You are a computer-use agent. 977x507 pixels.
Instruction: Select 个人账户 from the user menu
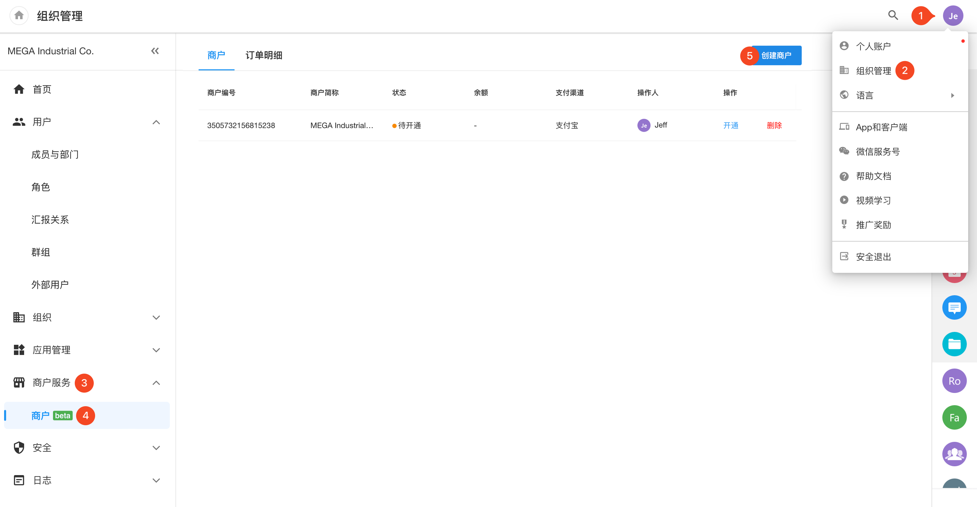pos(873,46)
